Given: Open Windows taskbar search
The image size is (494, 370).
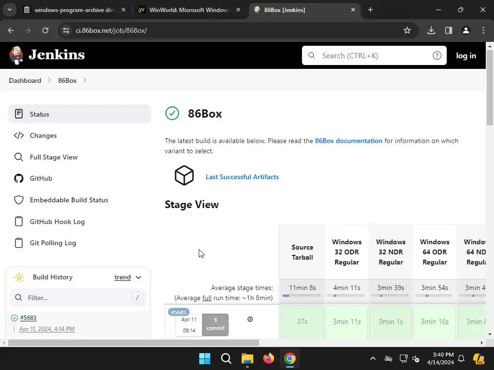Looking at the screenshot, I should coord(226,358).
